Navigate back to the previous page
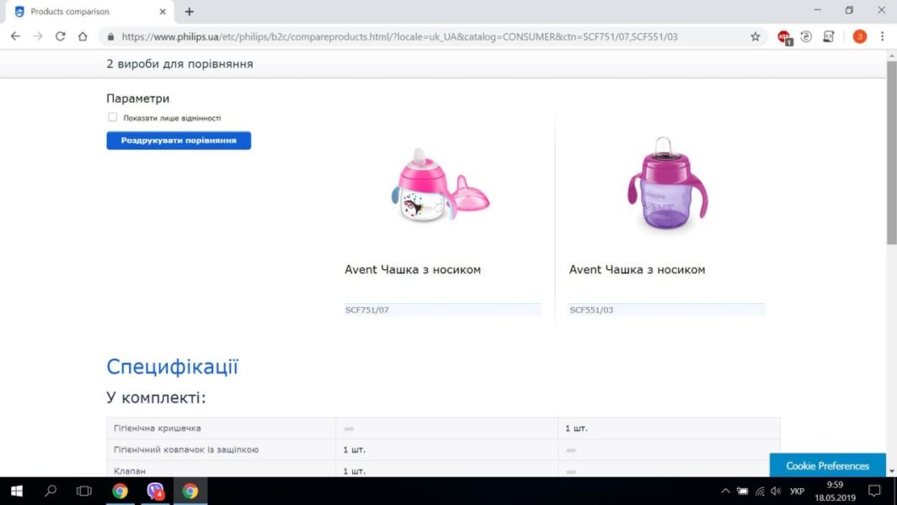This screenshot has width=897, height=505. (x=15, y=36)
